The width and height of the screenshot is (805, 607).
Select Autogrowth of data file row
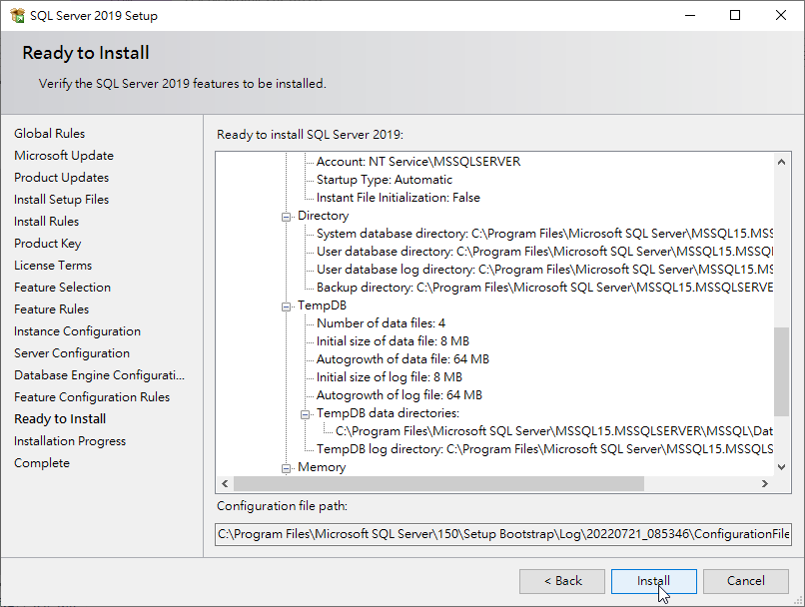(402, 359)
